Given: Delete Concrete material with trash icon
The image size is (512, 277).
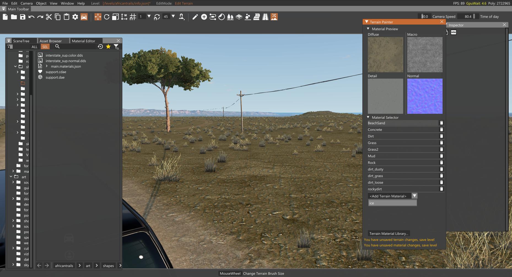Looking at the screenshot, I should click(441, 129).
